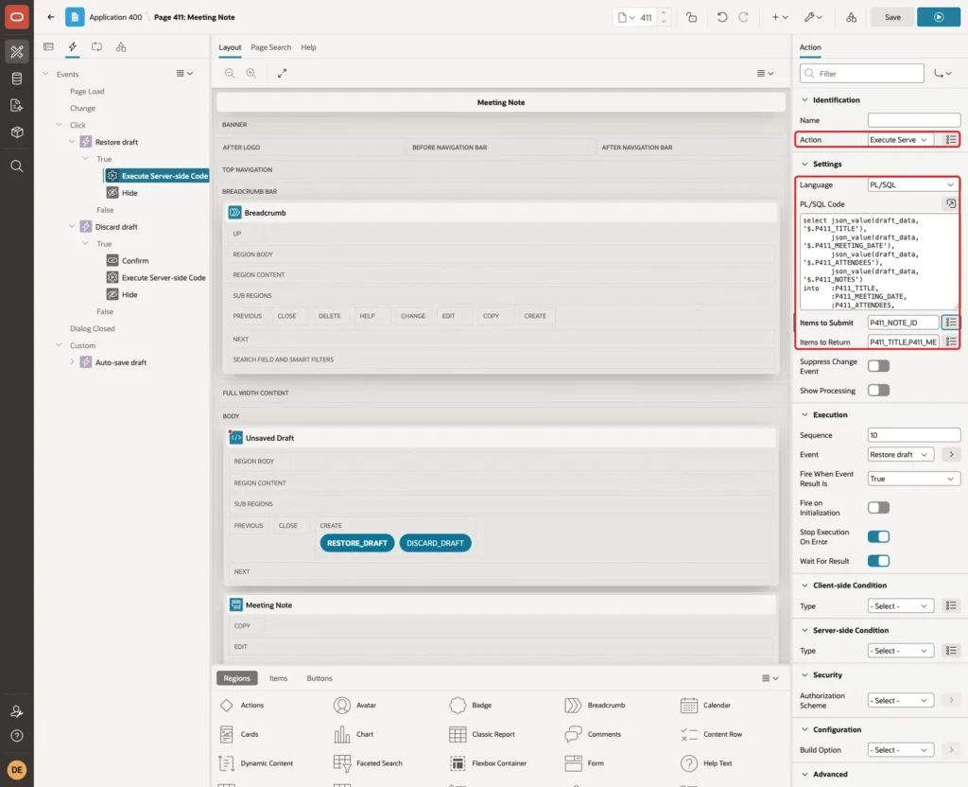
Task: Switch to the Dynamic Actions lightning tab
Action: 73,47
